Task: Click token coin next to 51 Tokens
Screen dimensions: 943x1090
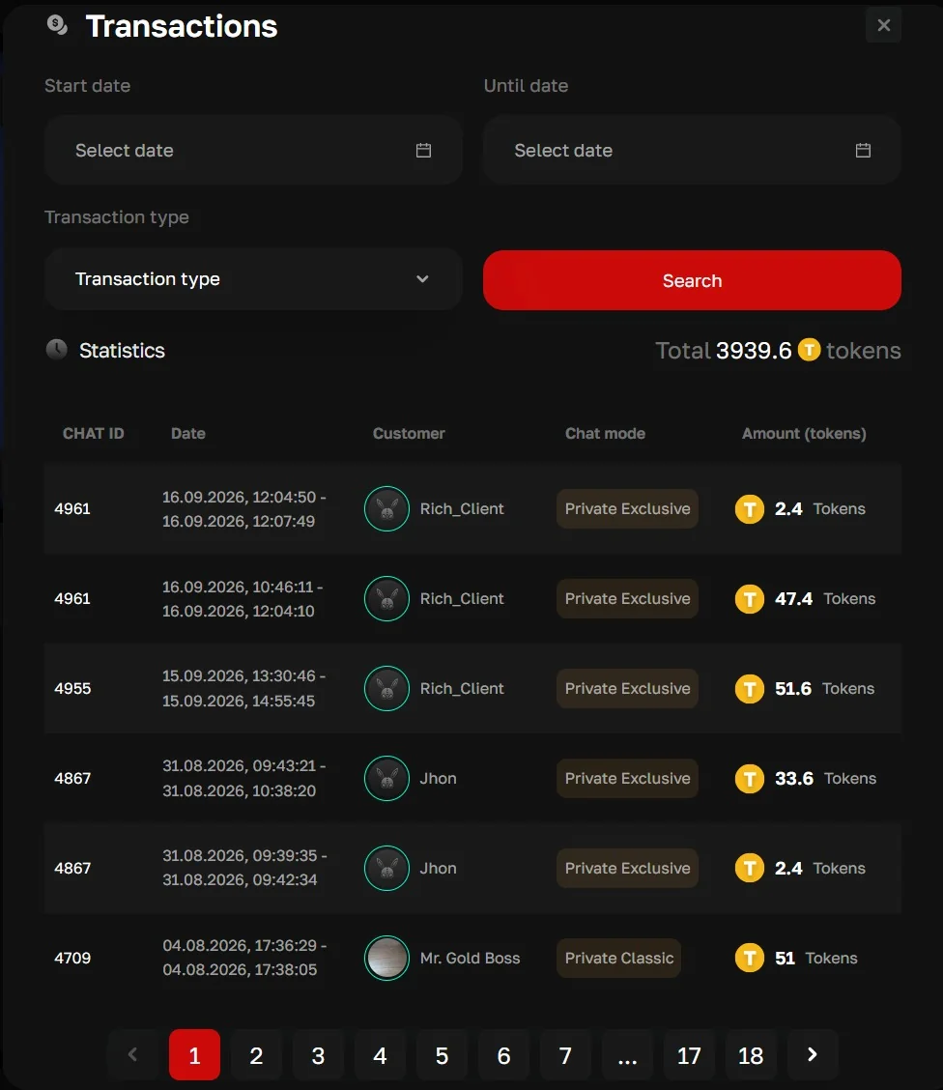Action: point(749,958)
